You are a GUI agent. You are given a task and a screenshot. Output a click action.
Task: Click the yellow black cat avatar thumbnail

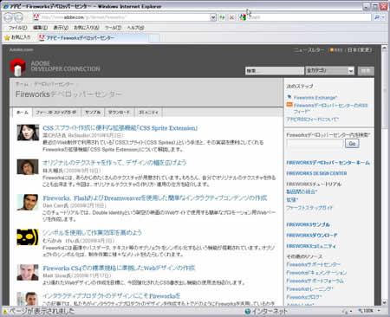pos(28,237)
